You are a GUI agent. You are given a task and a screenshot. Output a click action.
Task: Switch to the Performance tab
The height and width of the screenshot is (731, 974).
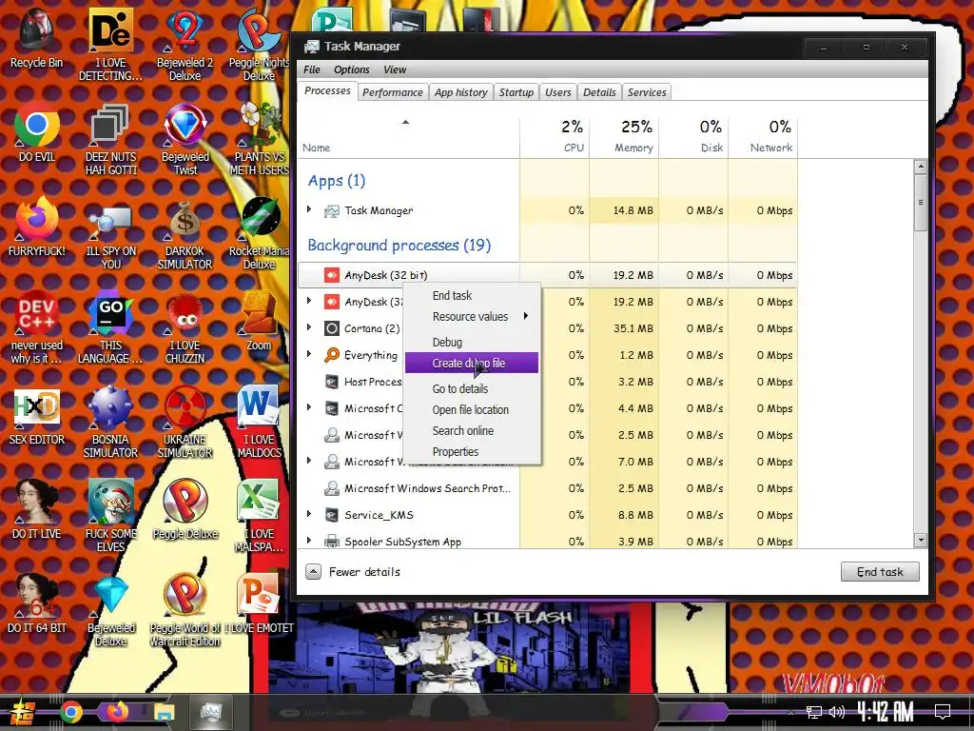click(393, 92)
